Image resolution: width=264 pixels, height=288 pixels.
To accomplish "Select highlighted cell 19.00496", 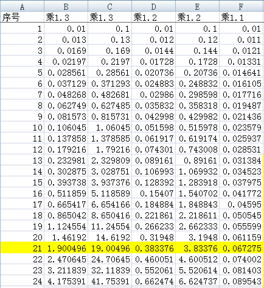I will (109, 248).
